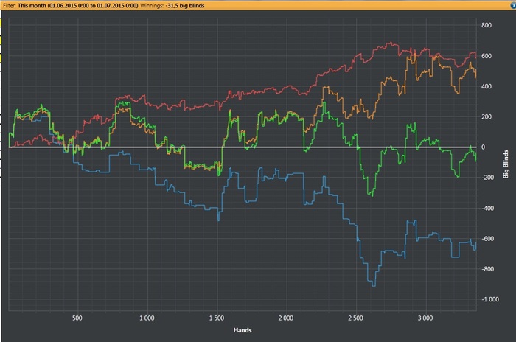The width and height of the screenshot is (516, 342).
Task: Open the blue help question-mark icon
Action: point(513,6)
